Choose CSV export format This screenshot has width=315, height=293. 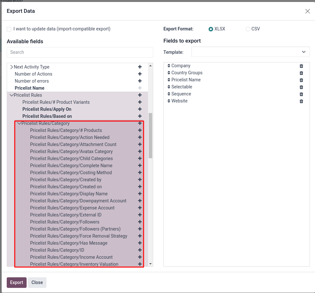click(x=248, y=29)
